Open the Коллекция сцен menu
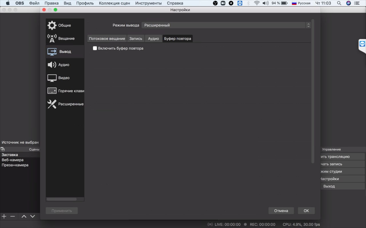366x228 pixels. point(114,3)
